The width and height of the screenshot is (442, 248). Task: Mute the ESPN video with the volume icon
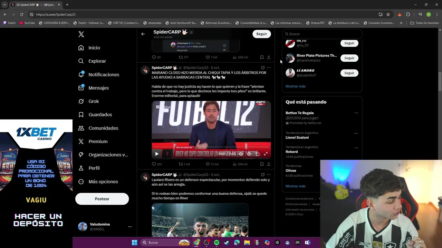[241, 154]
